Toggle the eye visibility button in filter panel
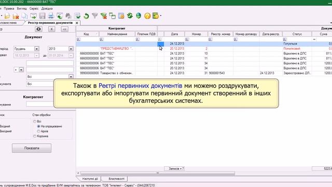Viewport: 332px width, 187px height. click(38, 29)
